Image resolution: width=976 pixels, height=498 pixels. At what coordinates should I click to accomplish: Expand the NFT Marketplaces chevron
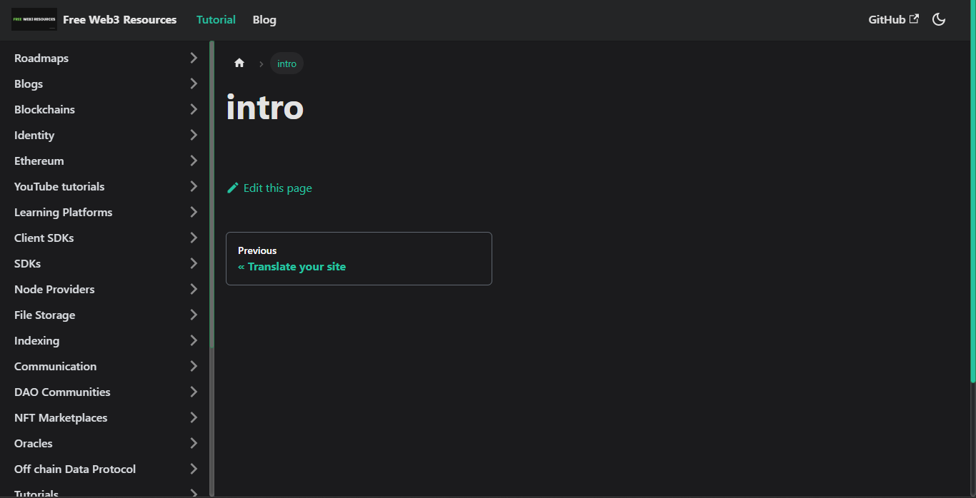tap(194, 417)
